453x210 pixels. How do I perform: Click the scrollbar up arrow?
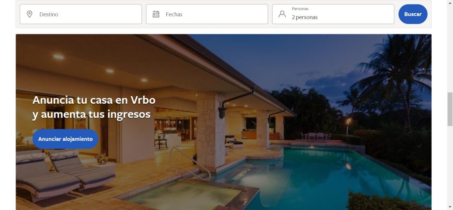pyautogui.click(x=450, y=2)
